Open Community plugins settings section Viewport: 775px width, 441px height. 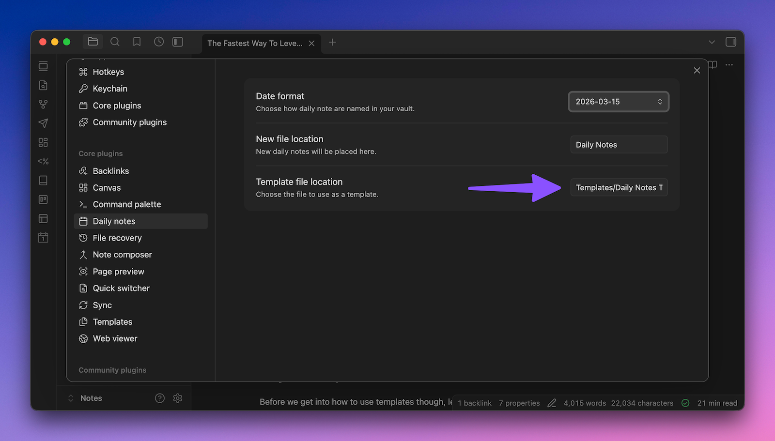[x=129, y=122]
